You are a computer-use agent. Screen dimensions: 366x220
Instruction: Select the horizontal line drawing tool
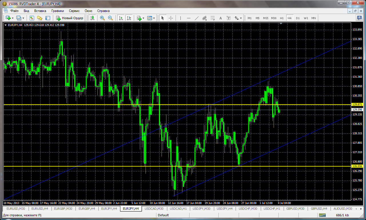(x=189, y=18)
